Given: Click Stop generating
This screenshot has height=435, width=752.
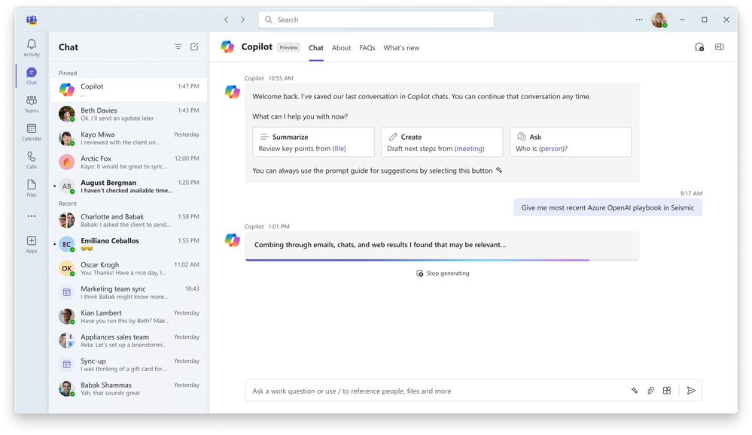Looking at the screenshot, I should click(x=443, y=273).
